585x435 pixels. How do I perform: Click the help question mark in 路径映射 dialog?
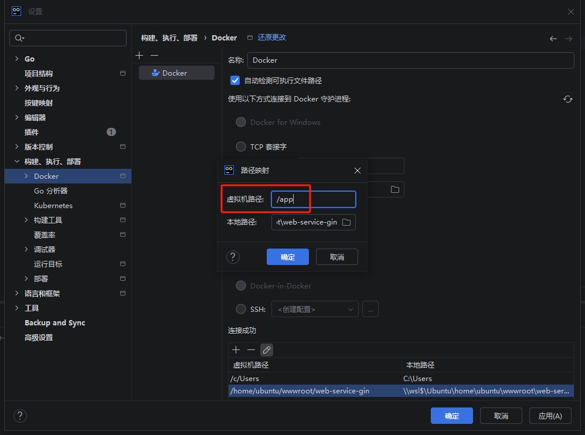[233, 257]
